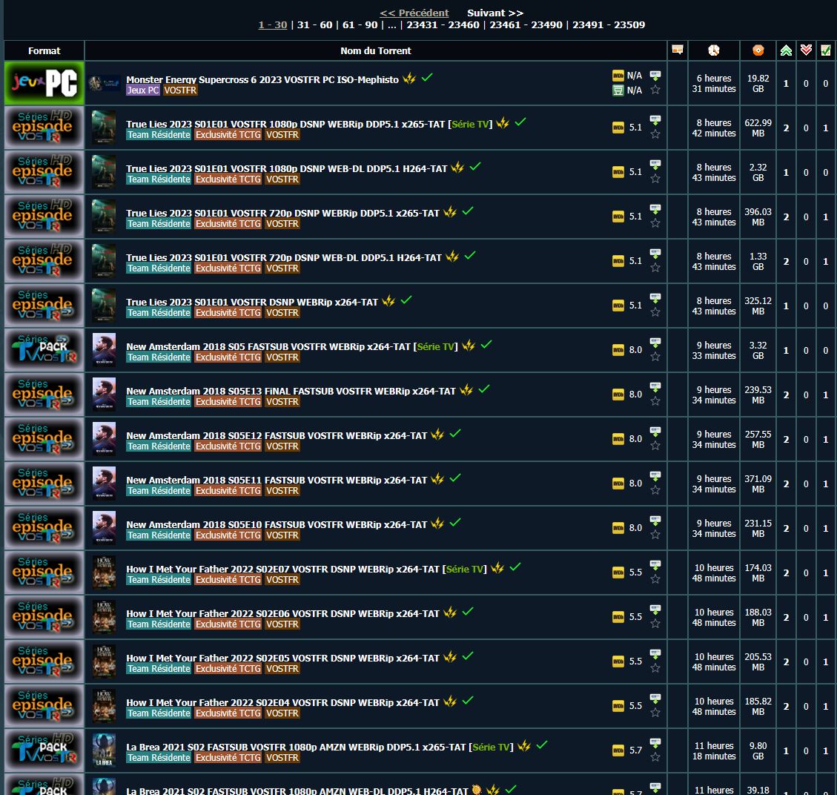Image resolution: width=837 pixels, height=795 pixels.
Task: Sort by seeders green up-arrows icon
Action: click(x=786, y=50)
